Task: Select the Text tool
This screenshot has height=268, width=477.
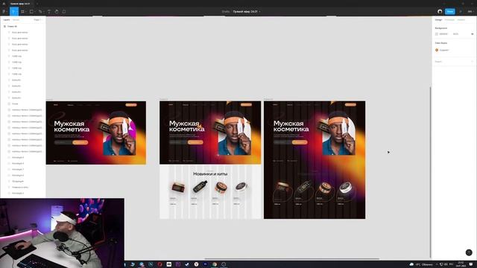Action: coord(49,12)
